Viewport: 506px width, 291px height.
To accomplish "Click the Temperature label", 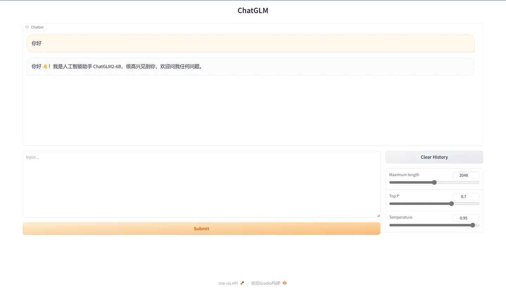I will (401, 217).
